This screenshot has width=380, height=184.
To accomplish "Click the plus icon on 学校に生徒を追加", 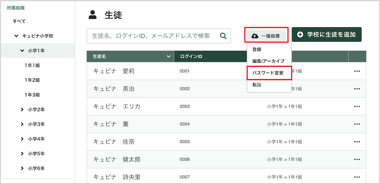I will click(300, 34).
